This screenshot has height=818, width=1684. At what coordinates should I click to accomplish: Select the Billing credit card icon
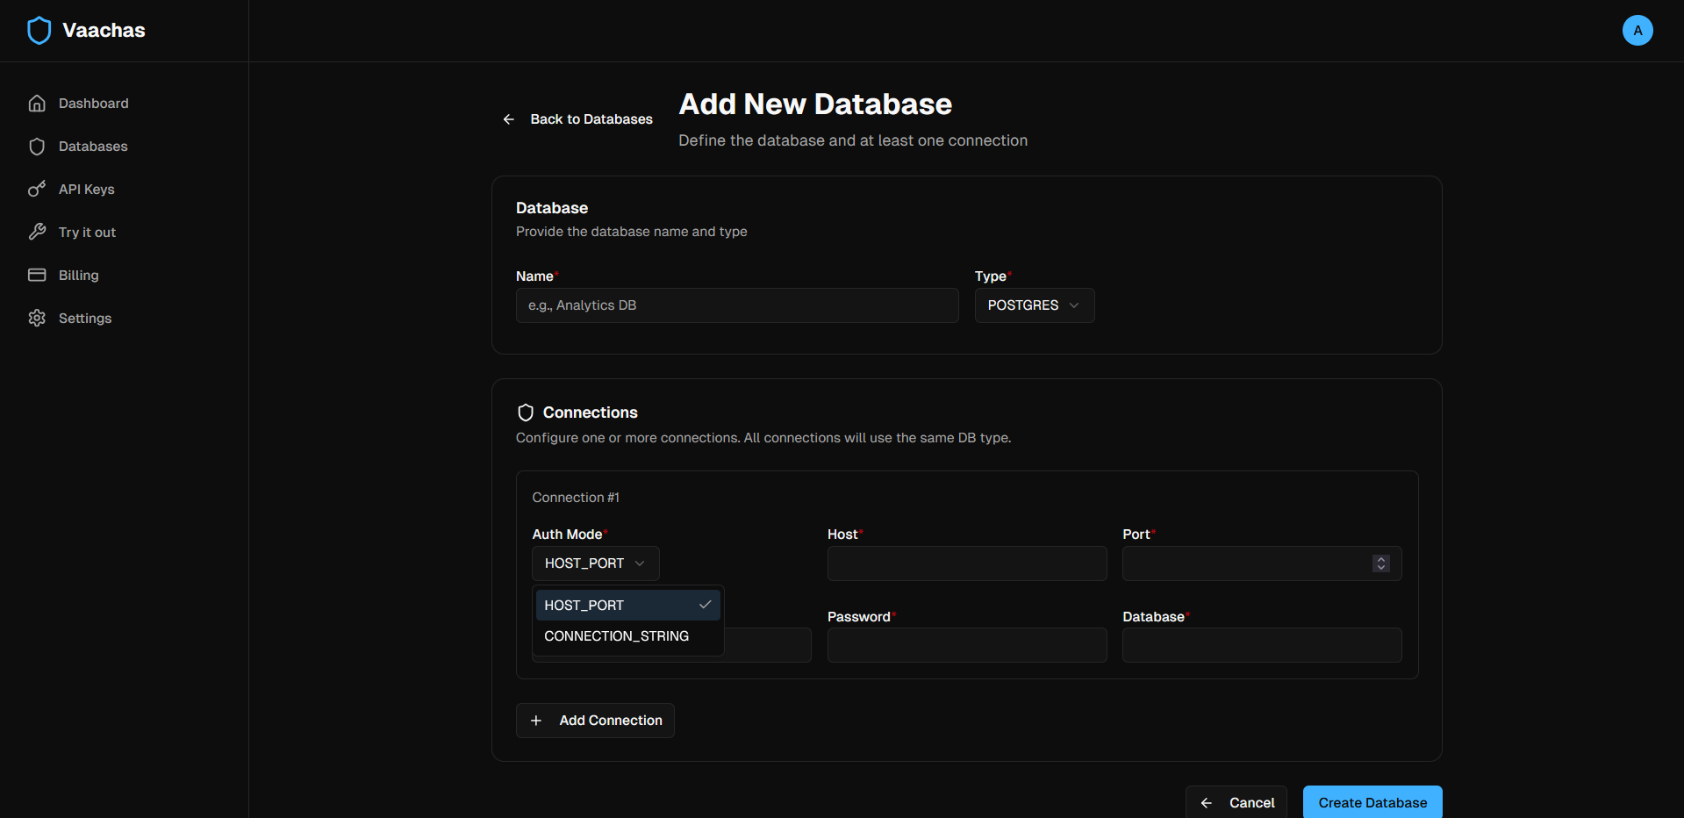point(37,275)
